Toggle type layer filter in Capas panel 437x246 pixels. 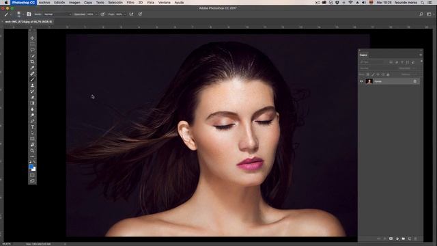(402, 62)
